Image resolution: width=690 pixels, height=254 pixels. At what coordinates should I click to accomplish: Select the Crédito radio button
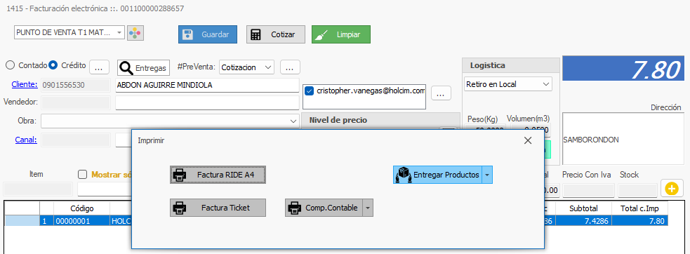click(x=53, y=65)
